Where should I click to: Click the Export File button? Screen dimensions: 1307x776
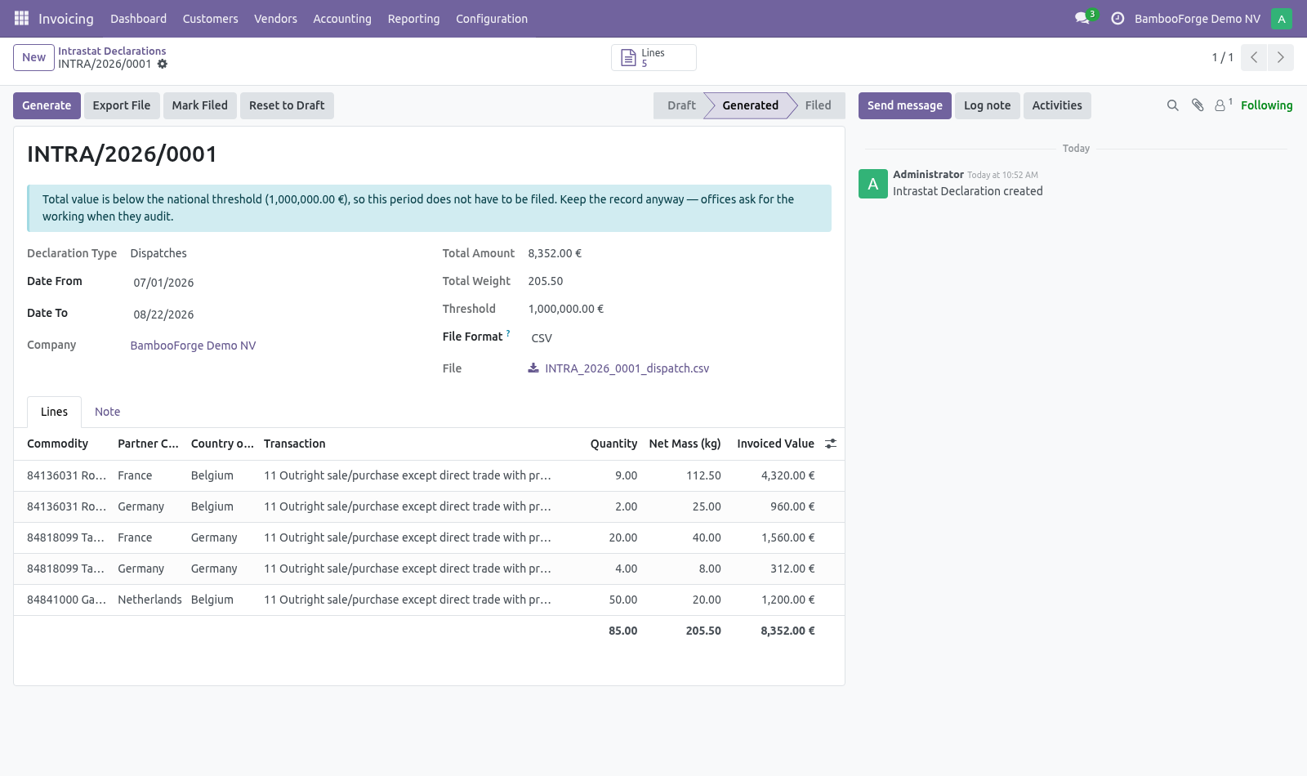[122, 105]
